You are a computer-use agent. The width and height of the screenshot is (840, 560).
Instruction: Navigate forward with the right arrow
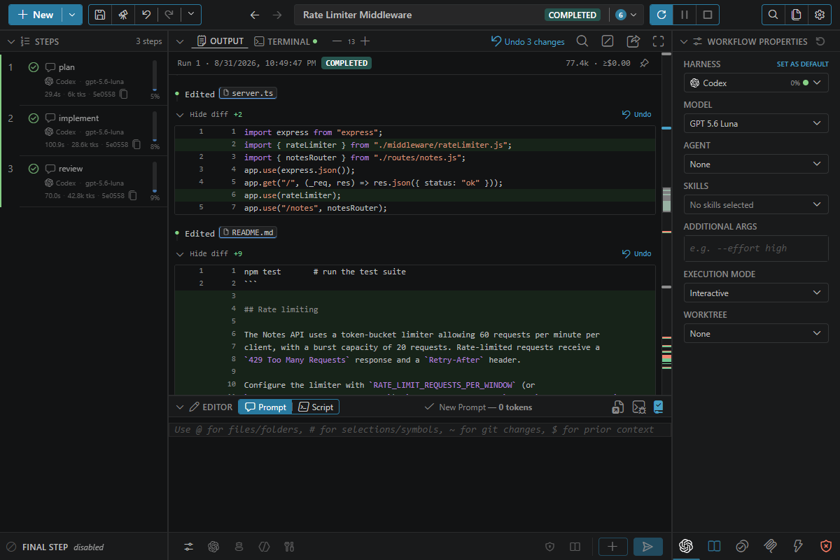pos(277,15)
